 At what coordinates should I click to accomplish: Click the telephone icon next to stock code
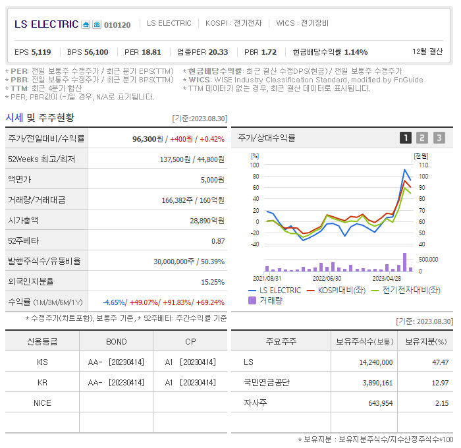pos(97,24)
